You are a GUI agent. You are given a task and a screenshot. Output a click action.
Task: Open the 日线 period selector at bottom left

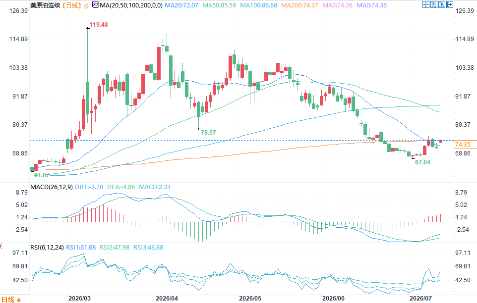pyautogui.click(x=11, y=300)
